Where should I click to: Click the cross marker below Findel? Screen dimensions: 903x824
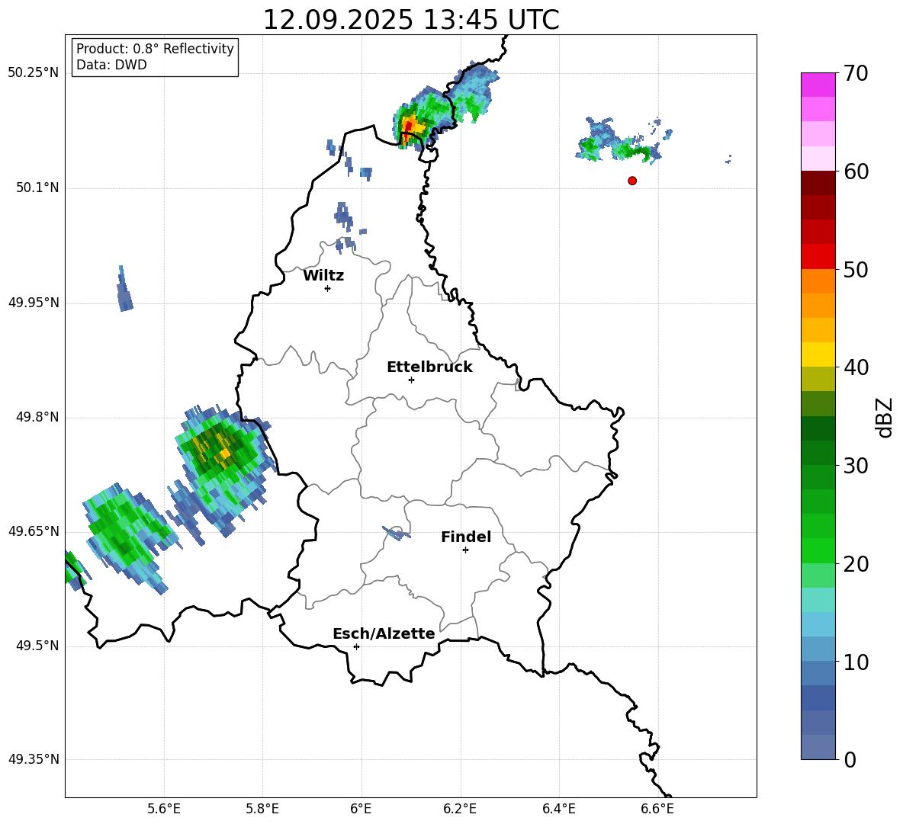(x=465, y=550)
